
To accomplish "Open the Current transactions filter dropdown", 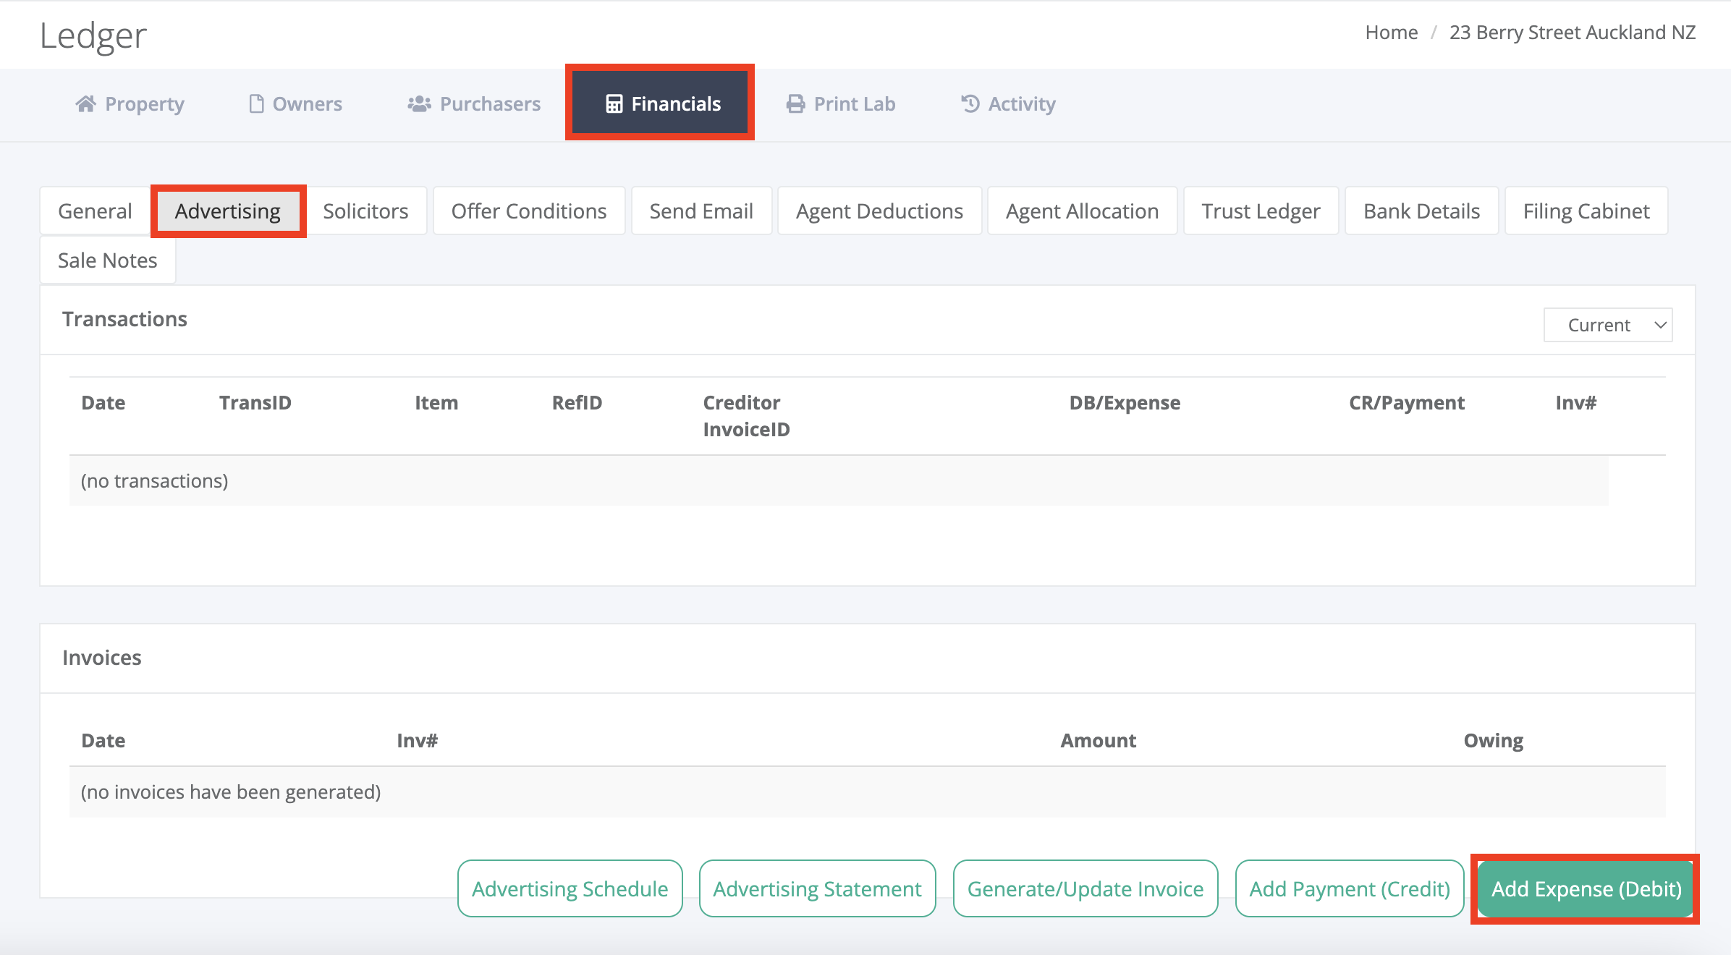I will (1607, 325).
